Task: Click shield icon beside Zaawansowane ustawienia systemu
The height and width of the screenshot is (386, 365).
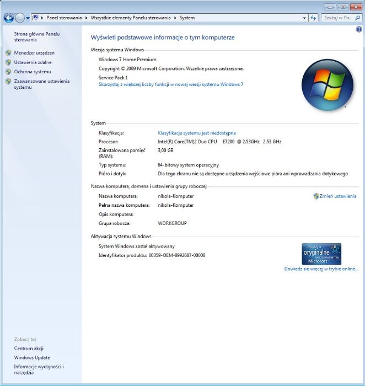Action: point(8,81)
